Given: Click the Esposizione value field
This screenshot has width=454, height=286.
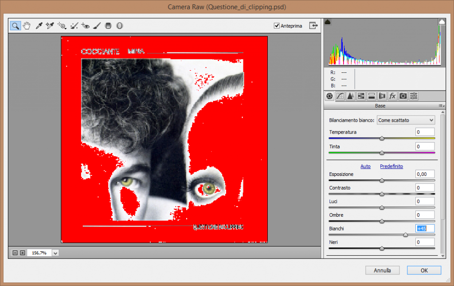Looking at the screenshot, I should pyautogui.click(x=425, y=174).
